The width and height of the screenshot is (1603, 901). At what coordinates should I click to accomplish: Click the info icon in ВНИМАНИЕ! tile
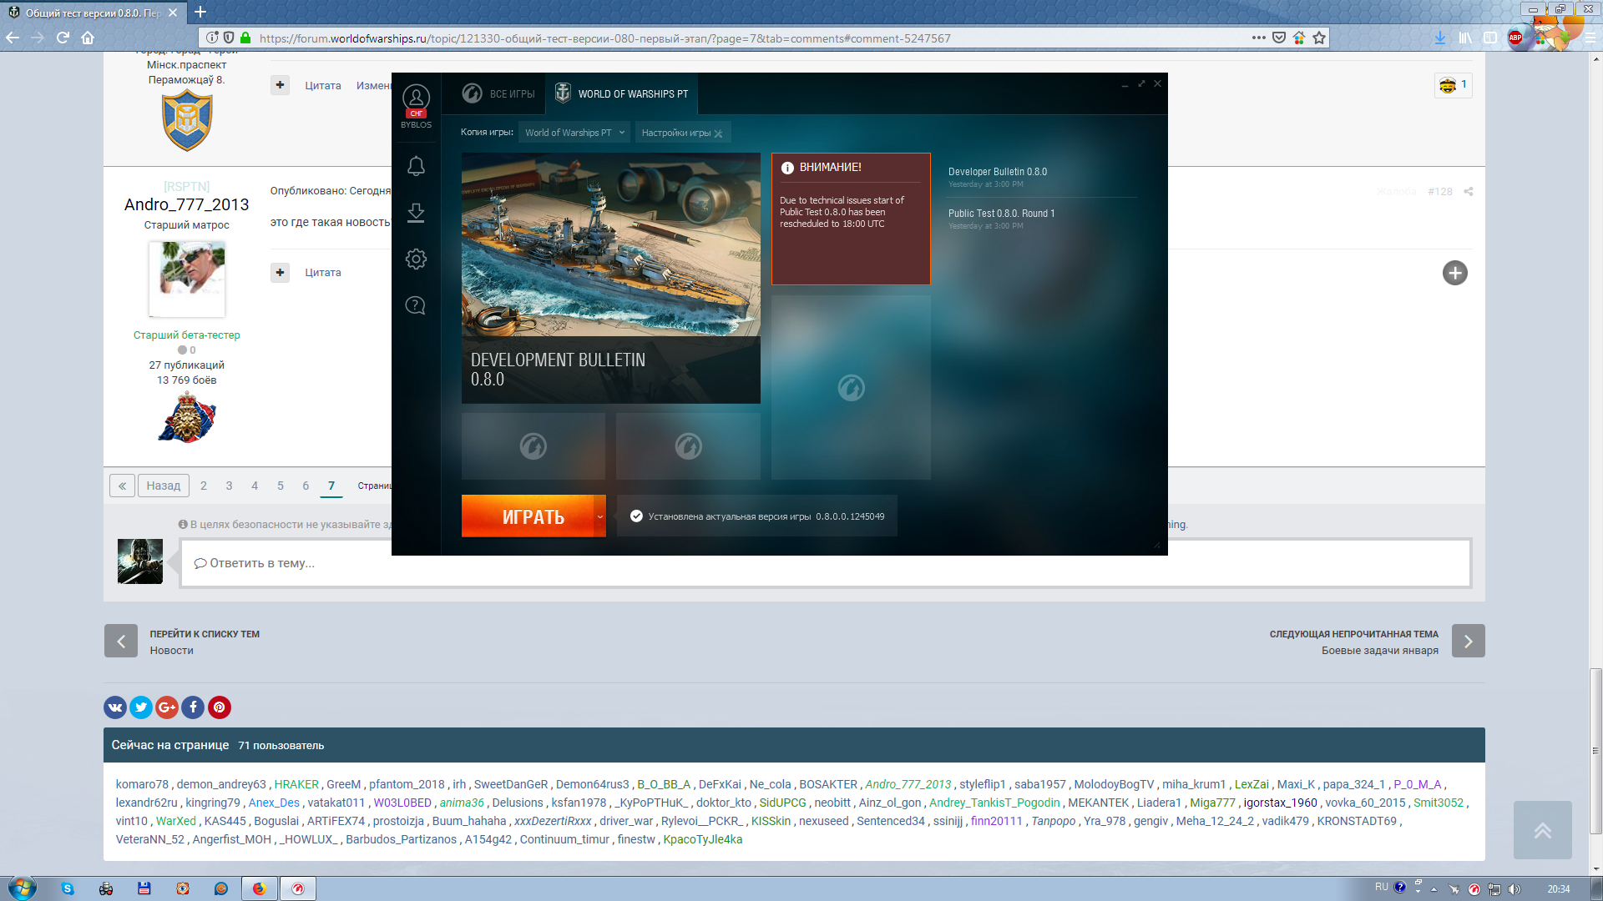coord(786,168)
